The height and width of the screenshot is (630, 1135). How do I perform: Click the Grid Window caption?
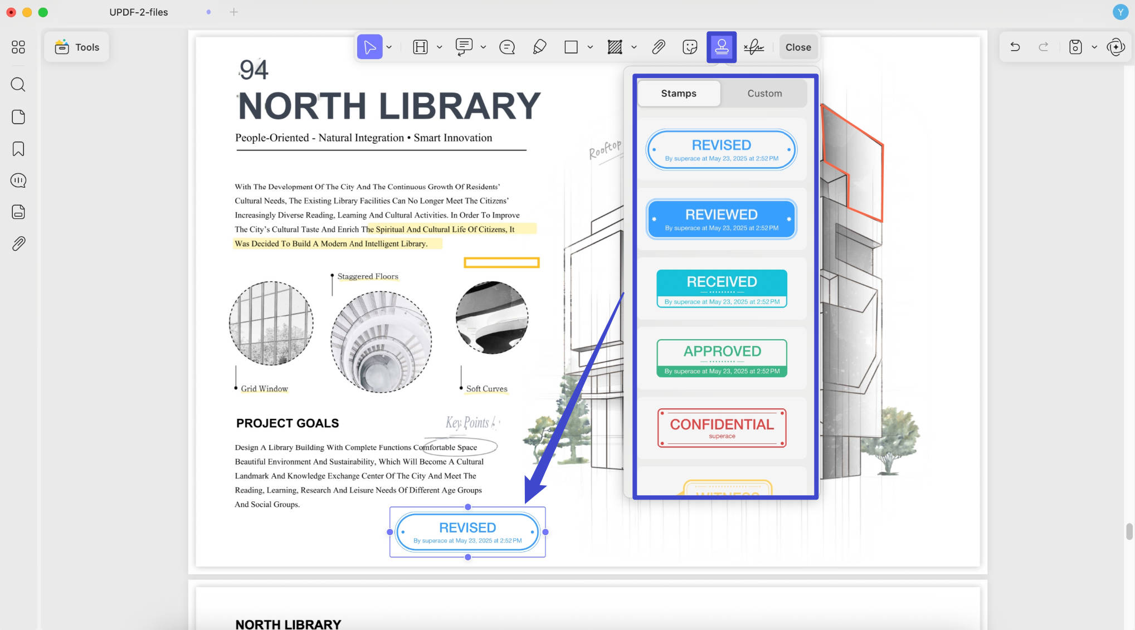pos(264,389)
